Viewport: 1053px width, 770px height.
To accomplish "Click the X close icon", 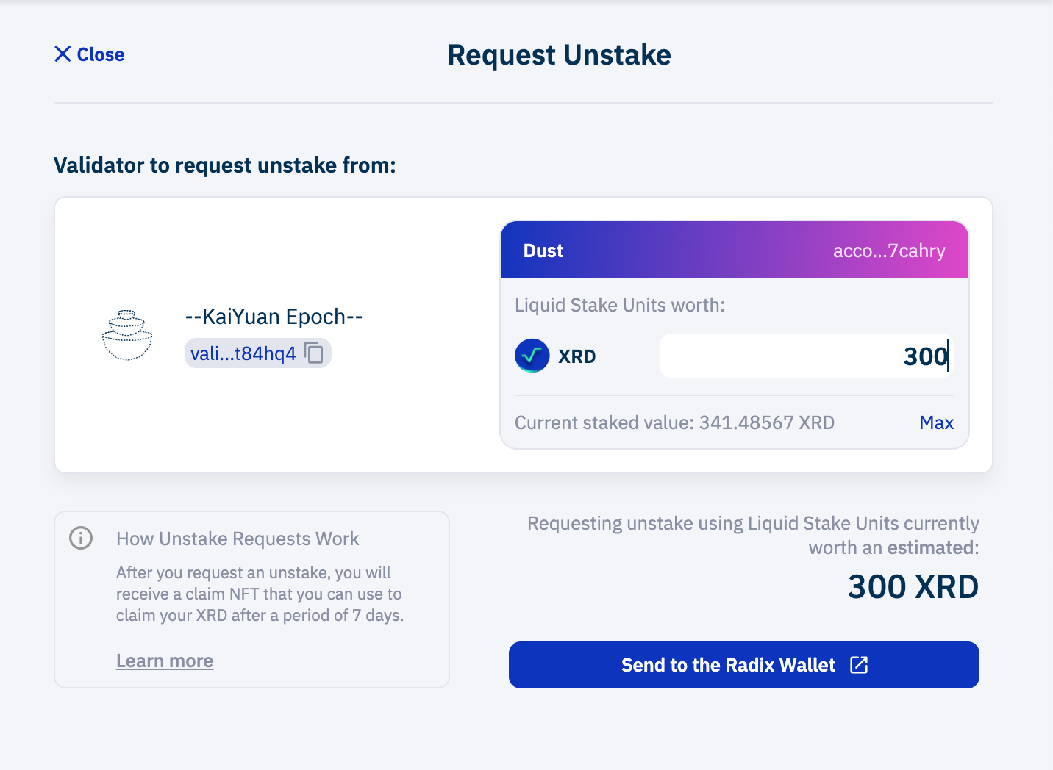I will pos(63,54).
